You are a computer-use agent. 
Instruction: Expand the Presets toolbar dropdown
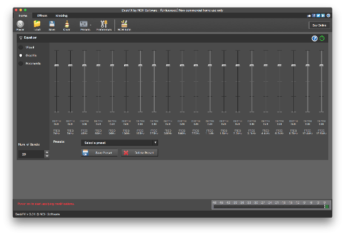click(x=91, y=24)
